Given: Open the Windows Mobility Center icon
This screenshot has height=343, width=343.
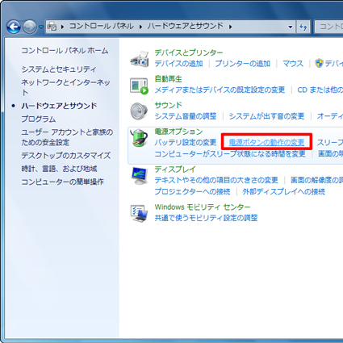Looking at the screenshot, I should click(139, 213).
